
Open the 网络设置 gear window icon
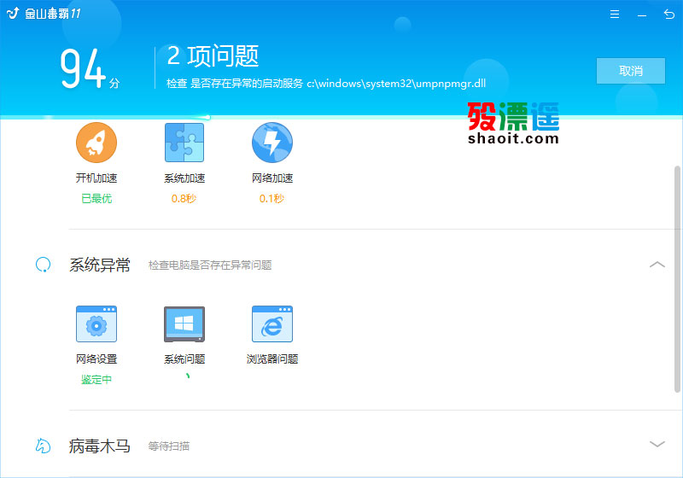[96, 324]
